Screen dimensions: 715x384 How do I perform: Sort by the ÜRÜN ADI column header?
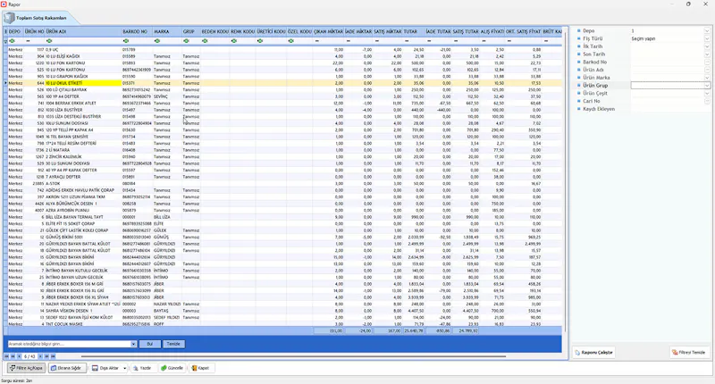(83, 31)
